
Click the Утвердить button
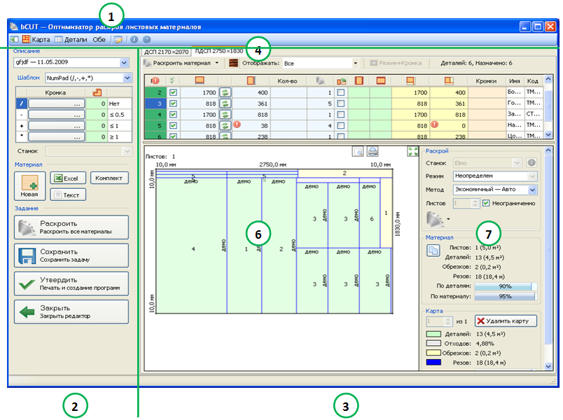71,283
